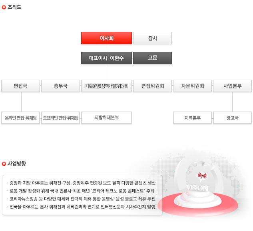This screenshot has width=253, height=231.
Task: Click the red circle icon beside 조직도
Action: (4, 7)
